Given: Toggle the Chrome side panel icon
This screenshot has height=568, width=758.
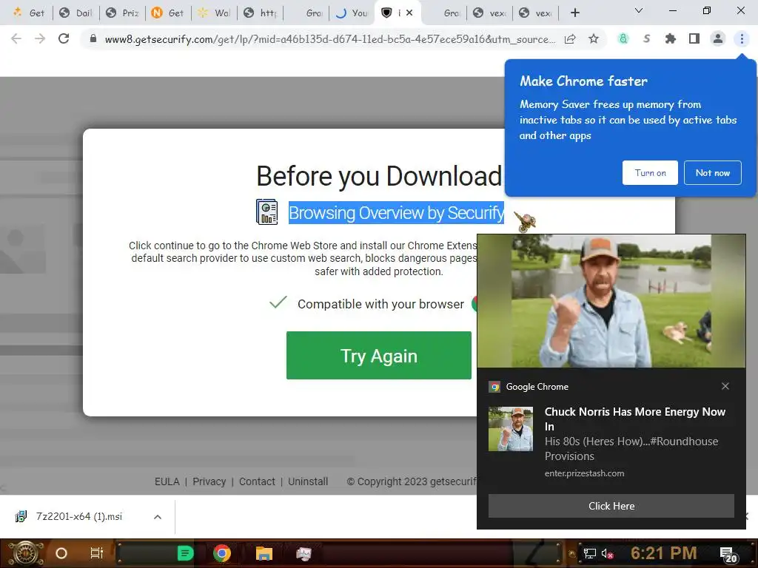Looking at the screenshot, I should (x=694, y=38).
